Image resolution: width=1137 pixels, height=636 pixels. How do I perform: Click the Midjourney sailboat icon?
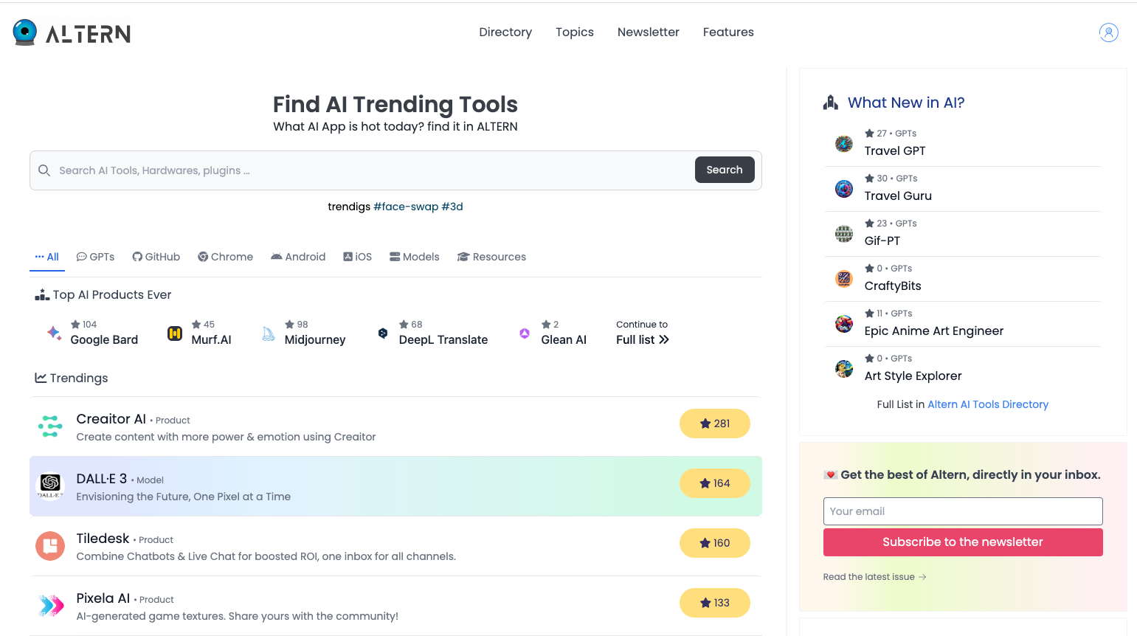(x=269, y=333)
